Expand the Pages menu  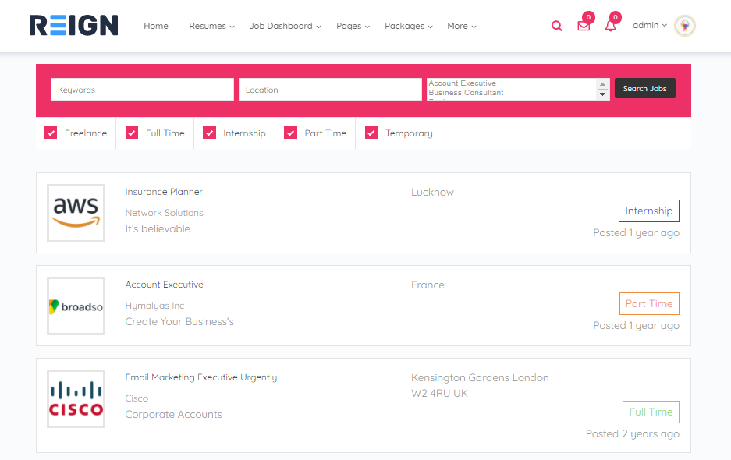tap(353, 26)
